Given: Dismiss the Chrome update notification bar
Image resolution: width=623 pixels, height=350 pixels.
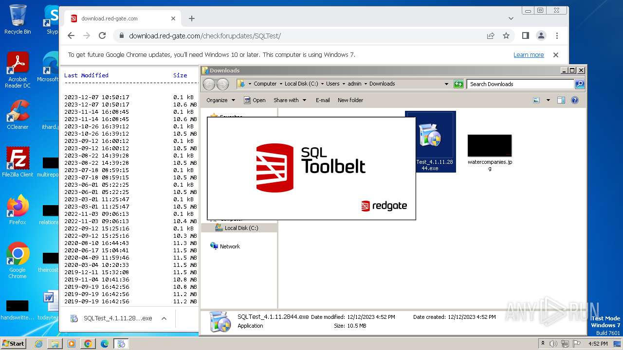Looking at the screenshot, I should point(556,55).
